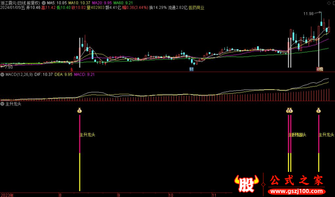Viewport: 335px width, 197px height.
Task: Click the date 2024/01/05/五
Action: [13, 8]
